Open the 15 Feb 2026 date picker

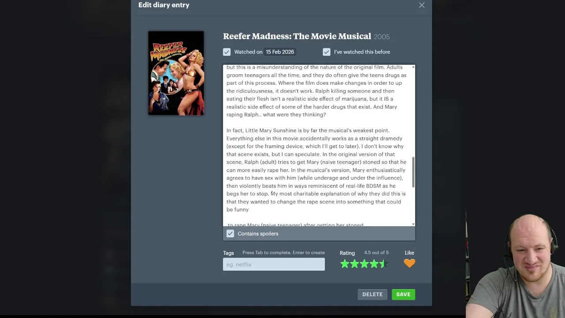(280, 52)
